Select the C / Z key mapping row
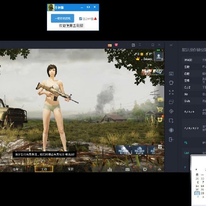 point(194,88)
